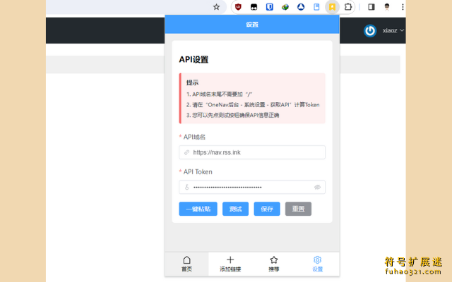The width and height of the screenshot is (452, 282).
Task: Switch to the 首页 tab
Action: click(x=186, y=264)
